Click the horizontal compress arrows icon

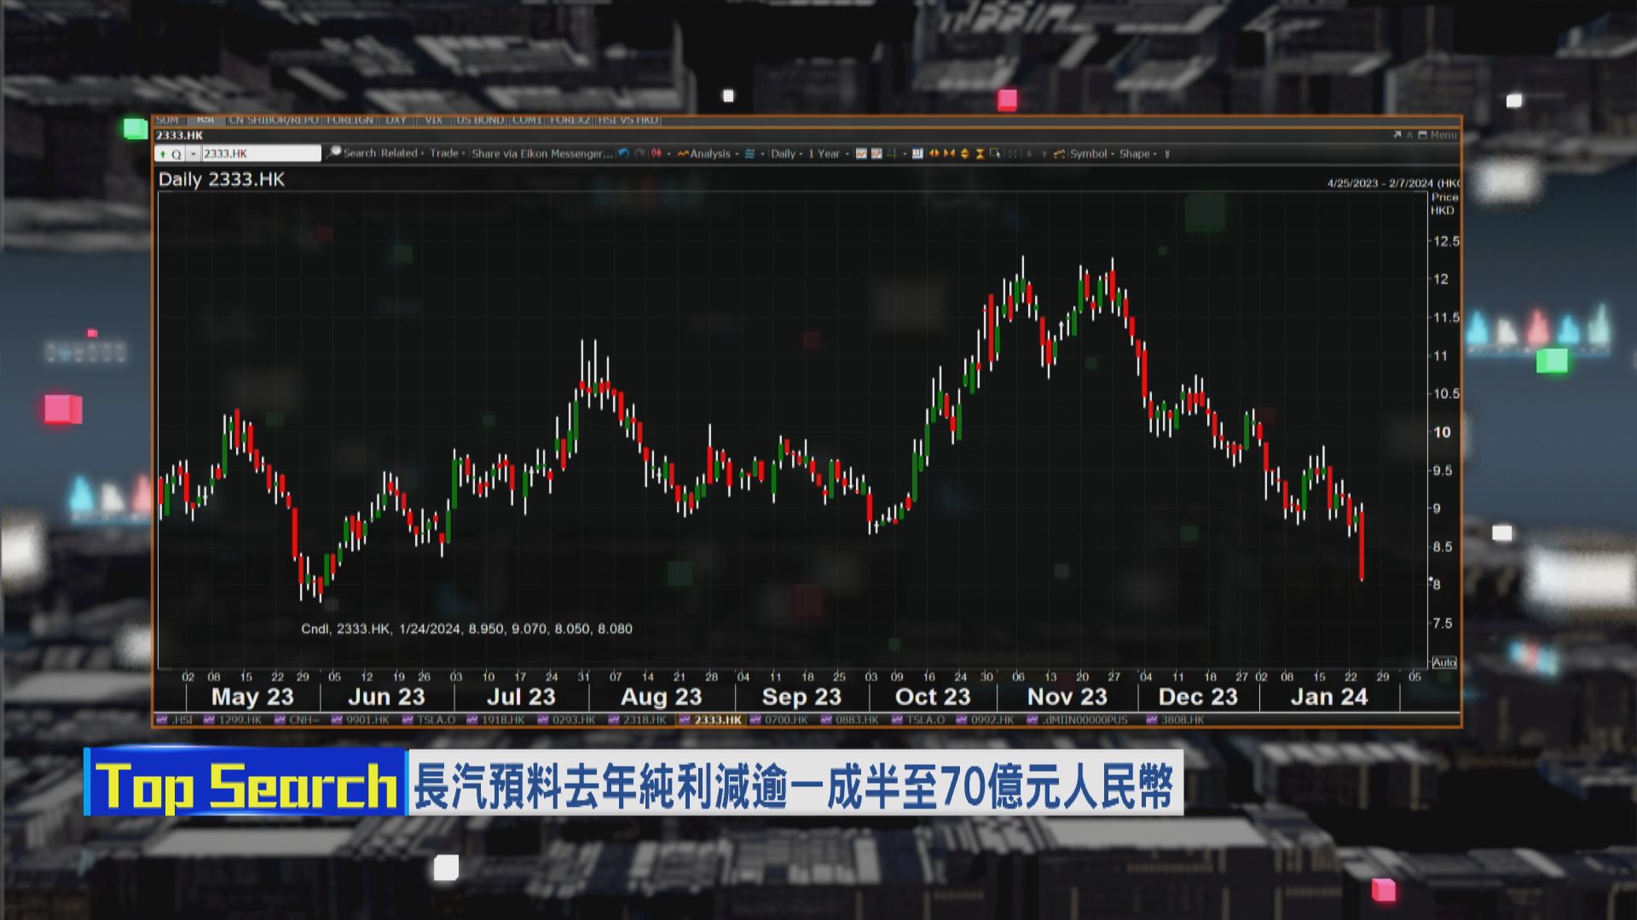tap(949, 153)
